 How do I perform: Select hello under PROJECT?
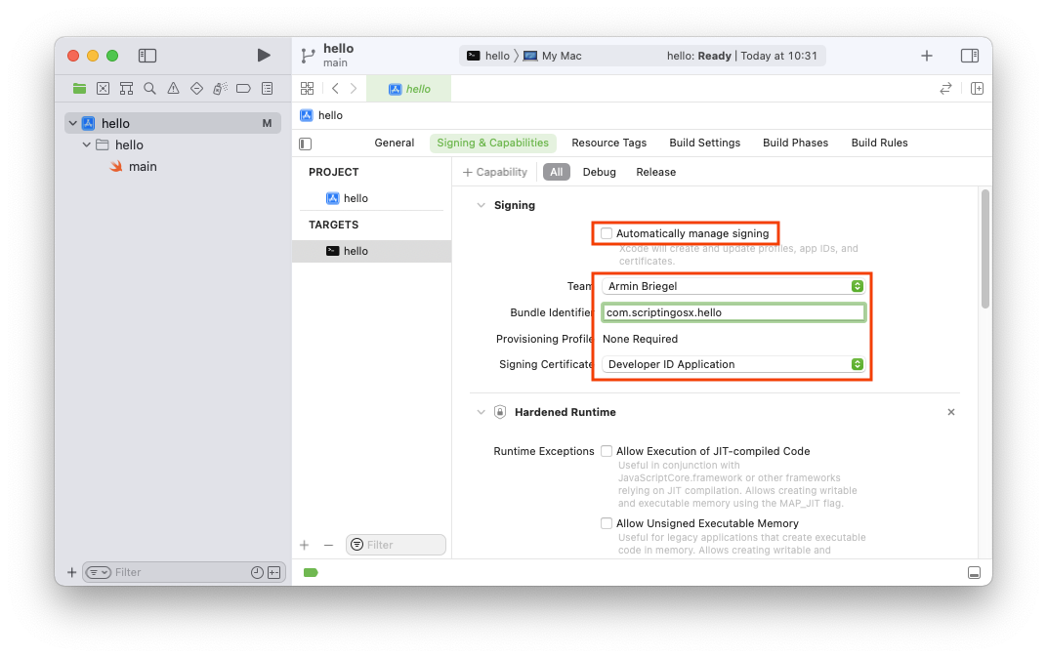pyautogui.click(x=348, y=198)
